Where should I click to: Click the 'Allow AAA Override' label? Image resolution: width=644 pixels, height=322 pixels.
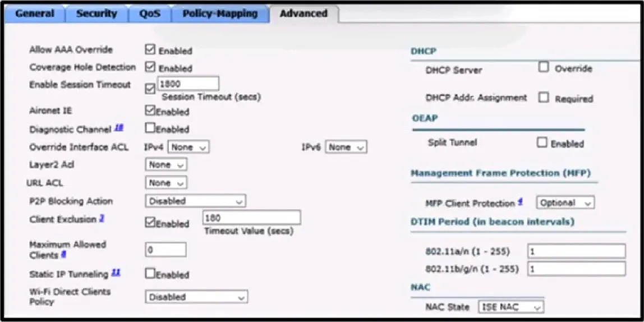pyautogui.click(x=71, y=50)
